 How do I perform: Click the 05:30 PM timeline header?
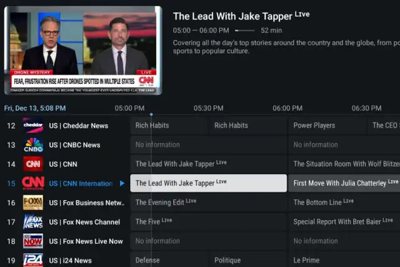(x=208, y=108)
